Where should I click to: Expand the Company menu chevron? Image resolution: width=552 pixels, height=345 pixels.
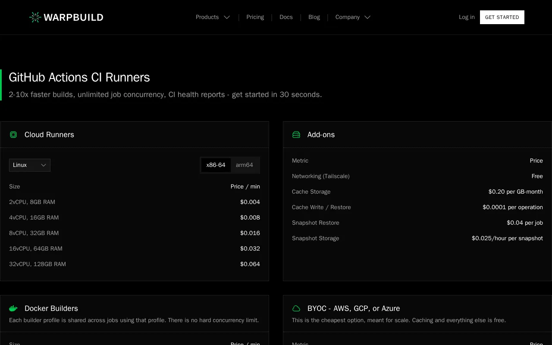pyautogui.click(x=367, y=17)
